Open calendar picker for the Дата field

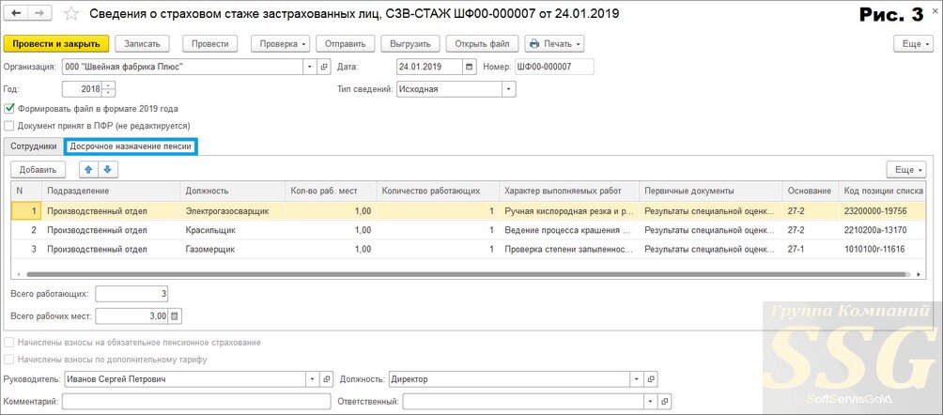[x=470, y=67]
